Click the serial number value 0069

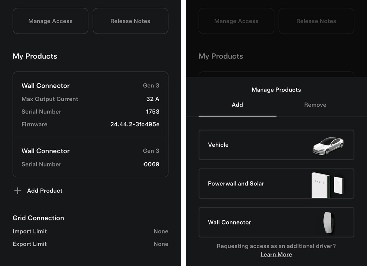tap(152, 164)
